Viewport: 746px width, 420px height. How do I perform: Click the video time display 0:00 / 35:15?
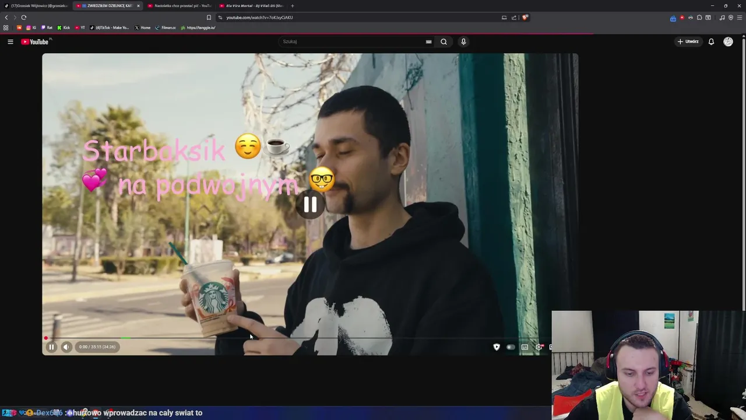click(97, 346)
